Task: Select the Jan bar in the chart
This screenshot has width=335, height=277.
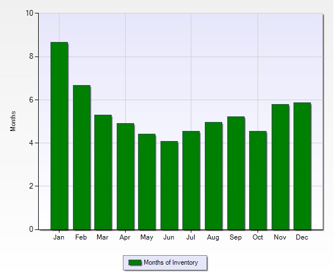Action: coord(59,136)
